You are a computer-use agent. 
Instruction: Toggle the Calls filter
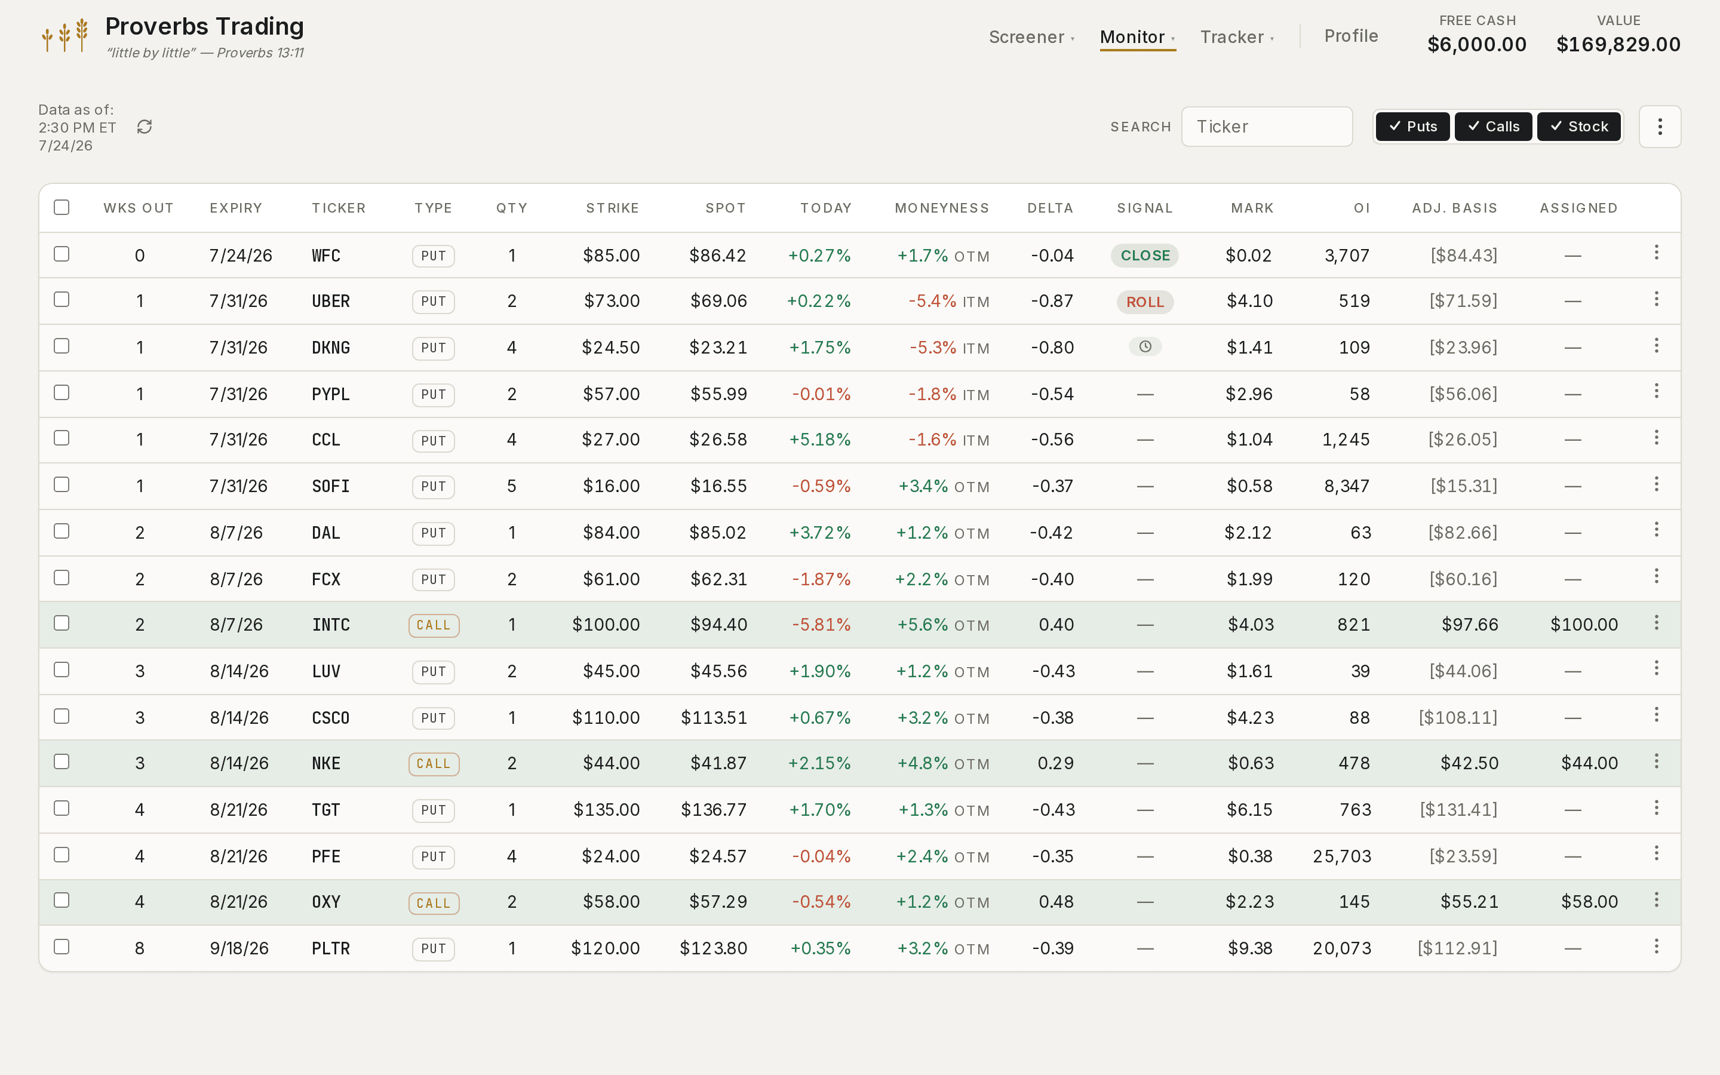(1492, 127)
